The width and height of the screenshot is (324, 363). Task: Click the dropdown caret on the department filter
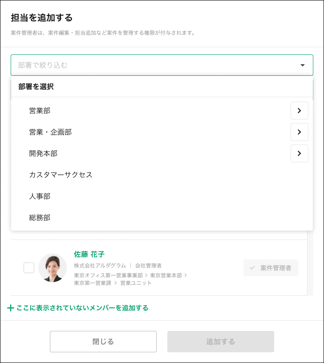click(x=303, y=65)
